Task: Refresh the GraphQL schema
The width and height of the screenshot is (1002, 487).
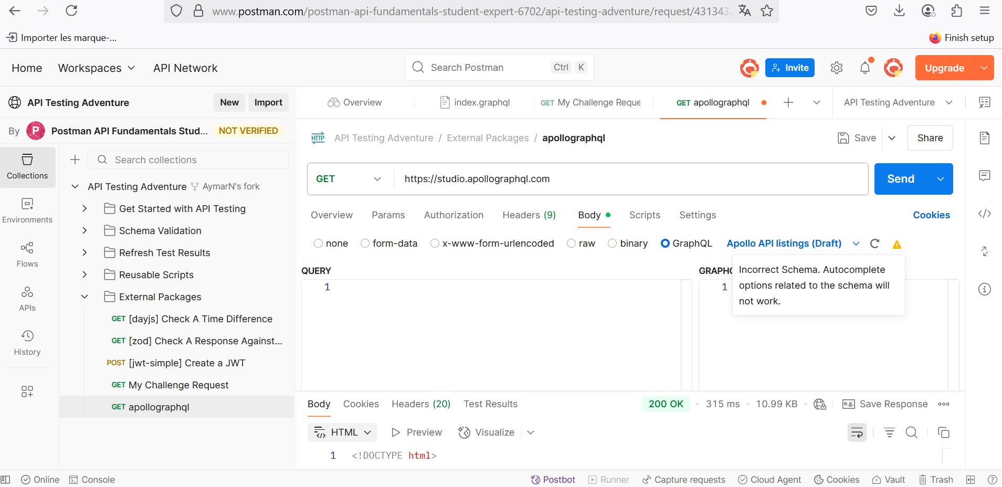Action: (x=874, y=243)
